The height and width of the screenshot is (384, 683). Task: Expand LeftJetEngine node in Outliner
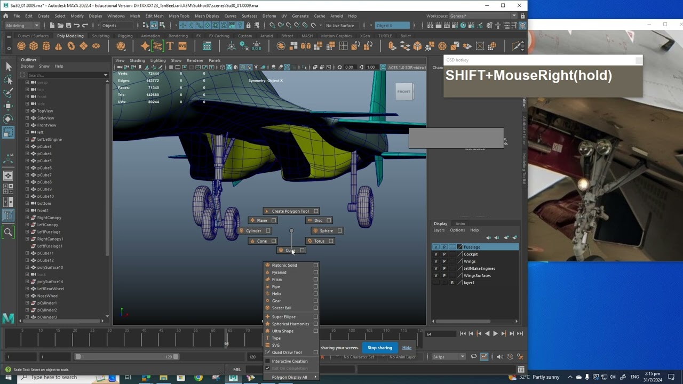[x=27, y=139]
